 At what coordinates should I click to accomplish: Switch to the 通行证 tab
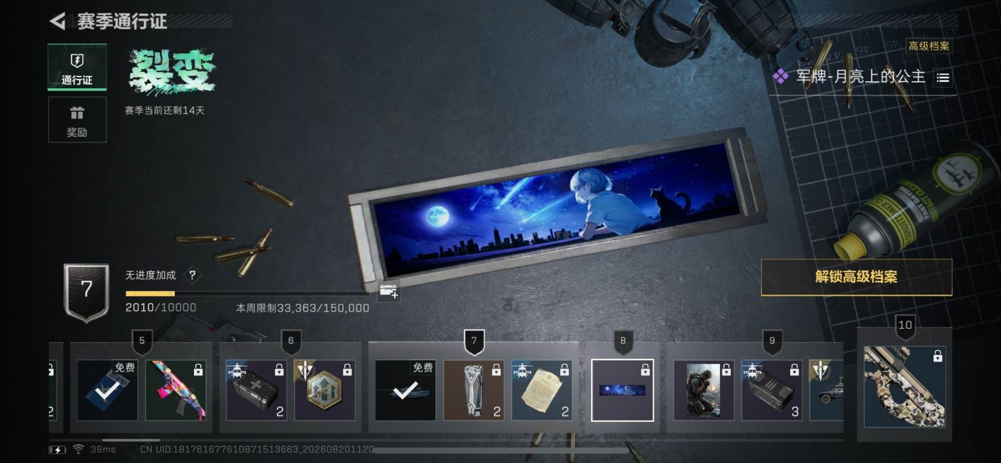(77, 67)
